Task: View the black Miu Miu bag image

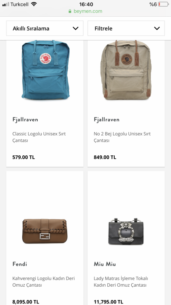Action: point(126,231)
